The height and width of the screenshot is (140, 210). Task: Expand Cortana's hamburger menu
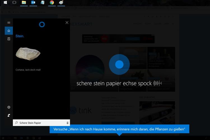9,23
